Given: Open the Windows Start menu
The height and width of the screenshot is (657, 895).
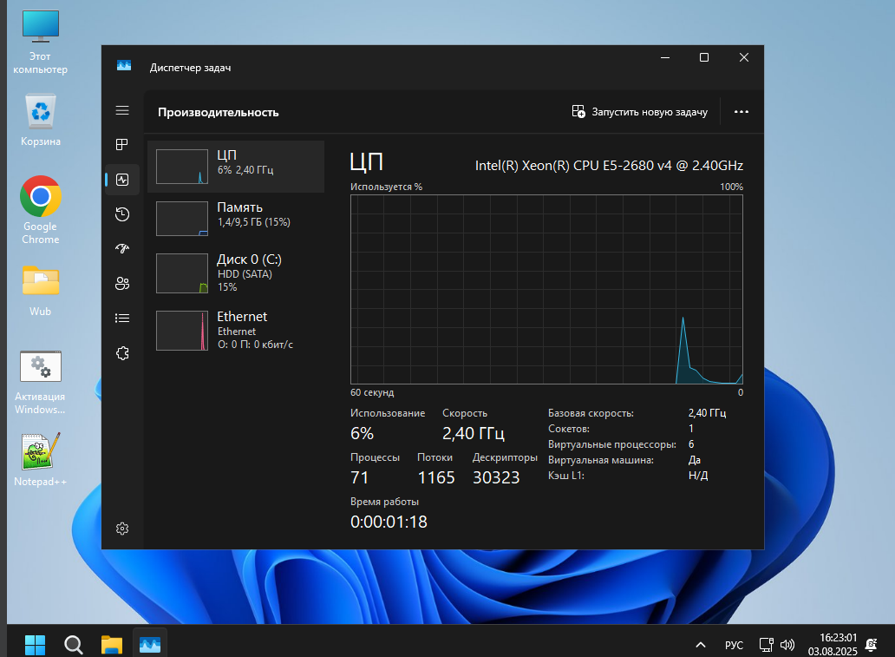Looking at the screenshot, I should tap(36, 645).
